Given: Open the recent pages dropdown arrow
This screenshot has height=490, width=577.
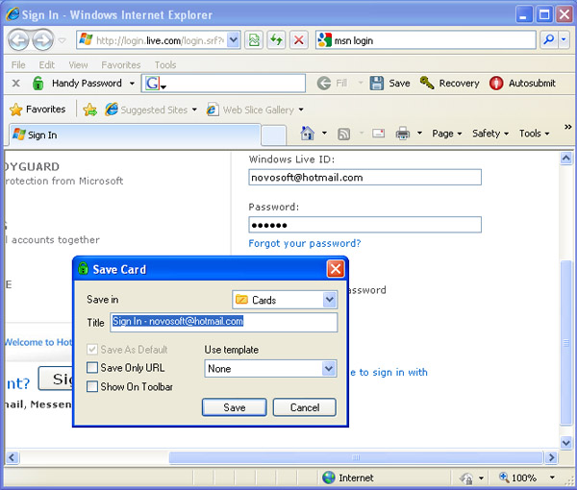Looking at the screenshot, I should click(x=62, y=40).
